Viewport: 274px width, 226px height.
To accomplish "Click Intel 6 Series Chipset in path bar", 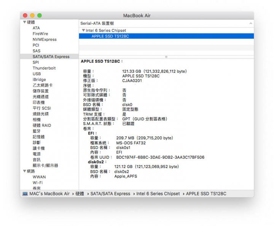I will [158, 194].
